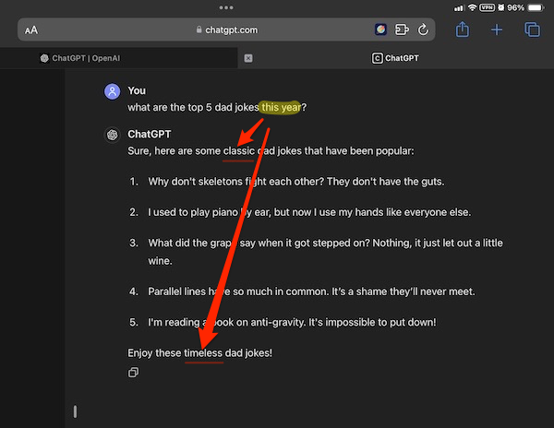Copy the ChatGPT response with the copy icon
The image size is (554, 428).
point(134,373)
